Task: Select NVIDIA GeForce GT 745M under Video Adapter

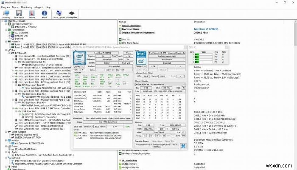Action: tap(28, 137)
